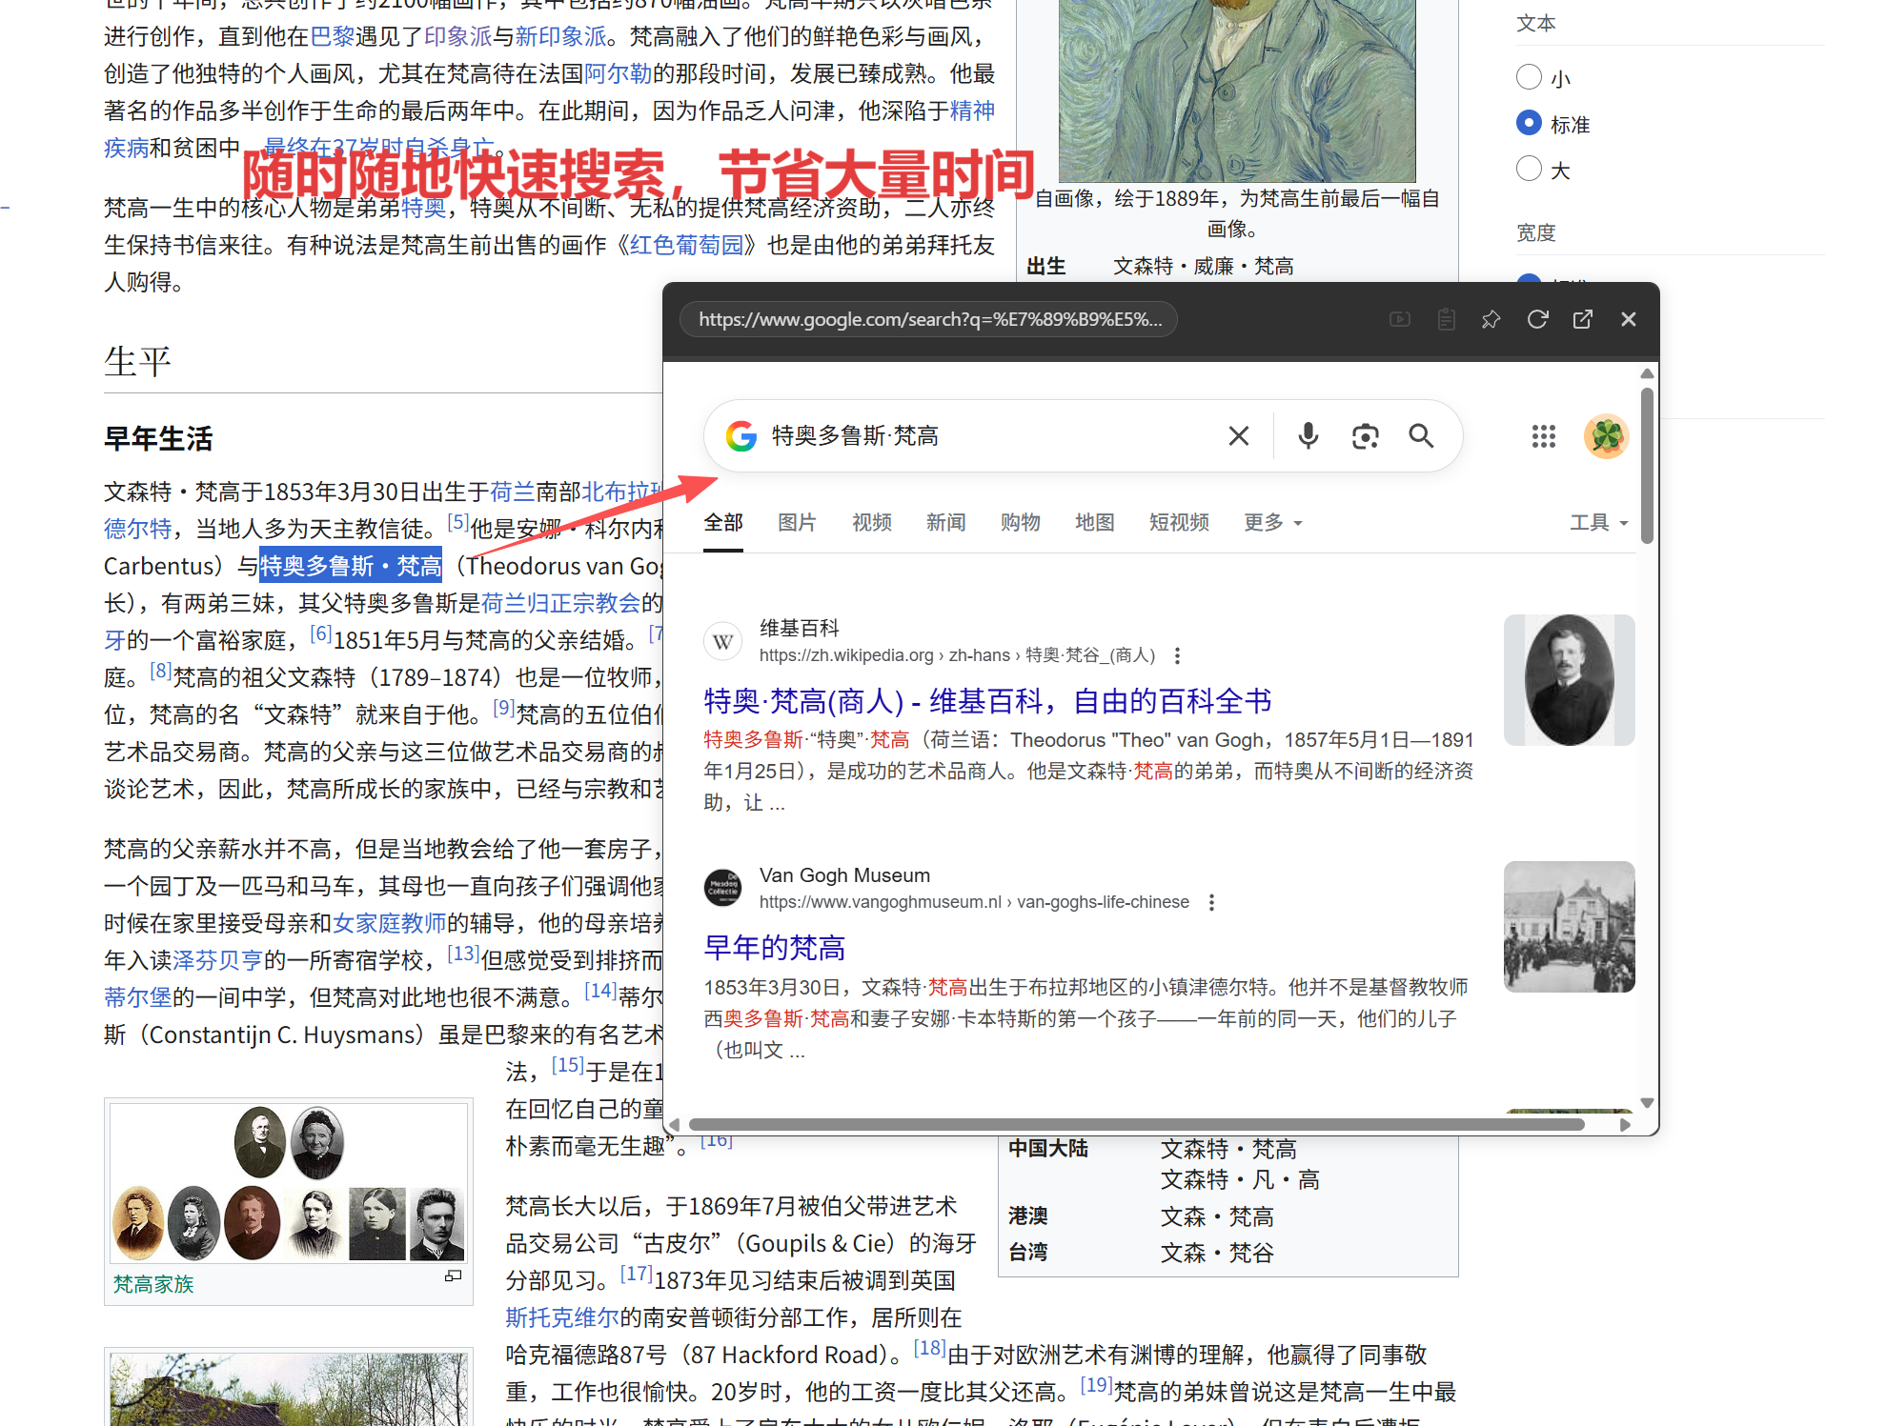The image size is (1887, 1426).
Task: Open Wikipedia result's three-dot options menu
Action: pyautogui.click(x=1178, y=655)
